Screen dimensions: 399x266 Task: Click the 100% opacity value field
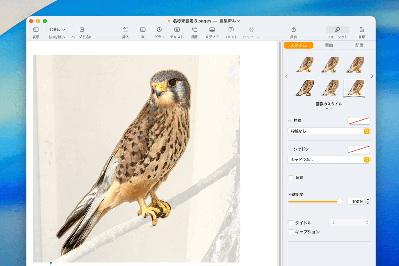(356, 201)
